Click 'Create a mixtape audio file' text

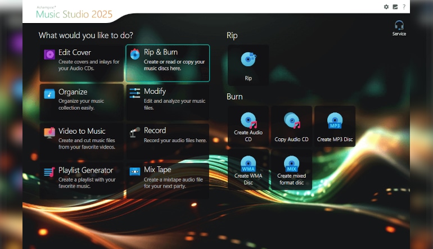click(x=173, y=183)
